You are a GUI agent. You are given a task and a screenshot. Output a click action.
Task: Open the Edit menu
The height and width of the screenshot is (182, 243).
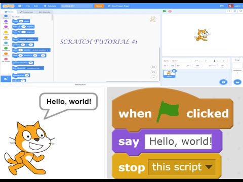click(x=36, y=6)
